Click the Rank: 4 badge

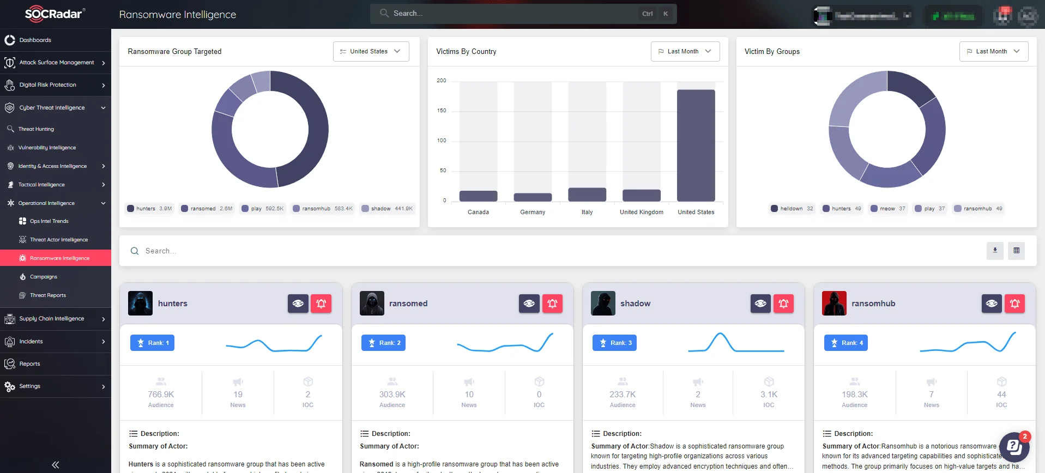click(x=845, y=343)
